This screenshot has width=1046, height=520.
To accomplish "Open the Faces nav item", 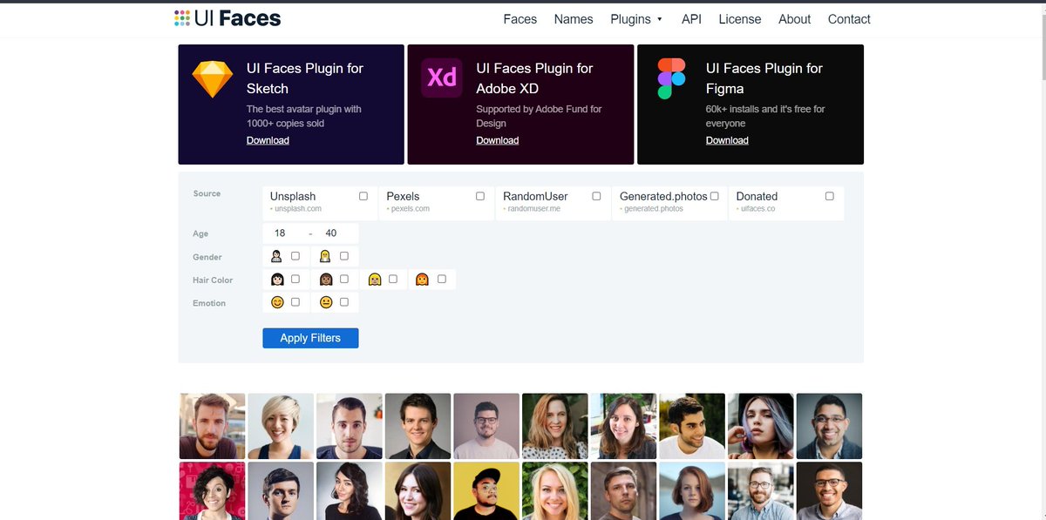I will (x=520, y=19).
